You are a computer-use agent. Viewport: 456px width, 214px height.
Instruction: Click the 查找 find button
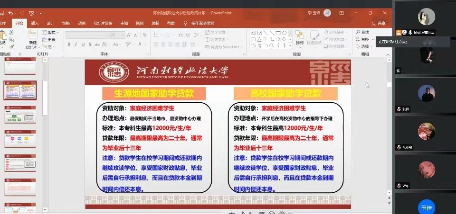coord(362,32)
